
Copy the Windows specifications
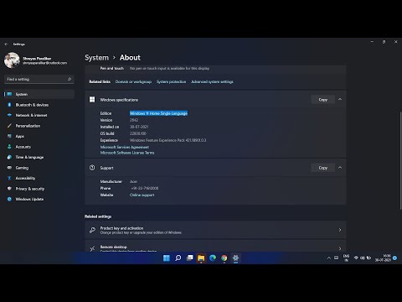(323, 100)
